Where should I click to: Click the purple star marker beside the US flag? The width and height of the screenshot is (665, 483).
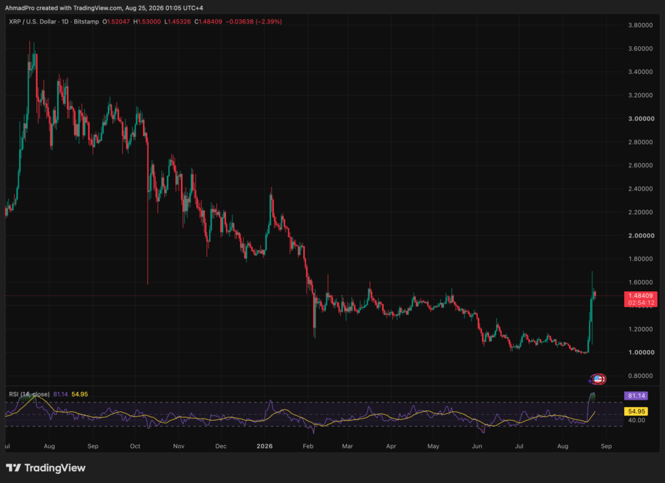(590, 381)
